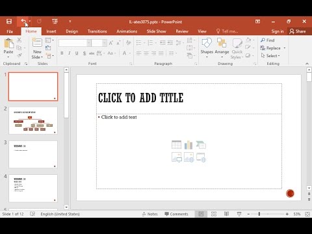The width and height of the screenshot is (312, 234).
Task: Click the Undo arrow icon
Action: coord(23,21)
